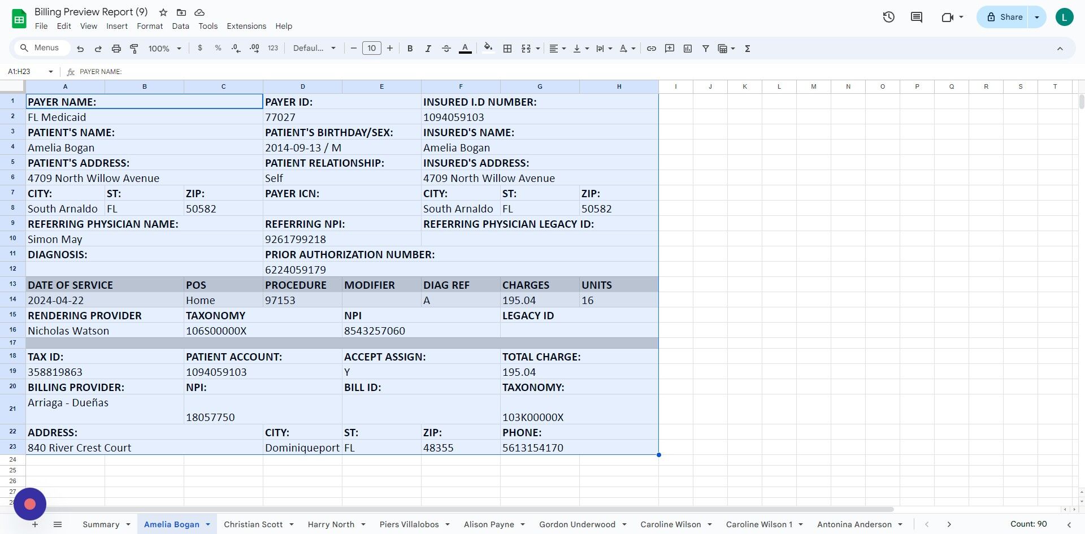Create a filter
Viewport: 1085px width, 534px height.
(705, 48)
